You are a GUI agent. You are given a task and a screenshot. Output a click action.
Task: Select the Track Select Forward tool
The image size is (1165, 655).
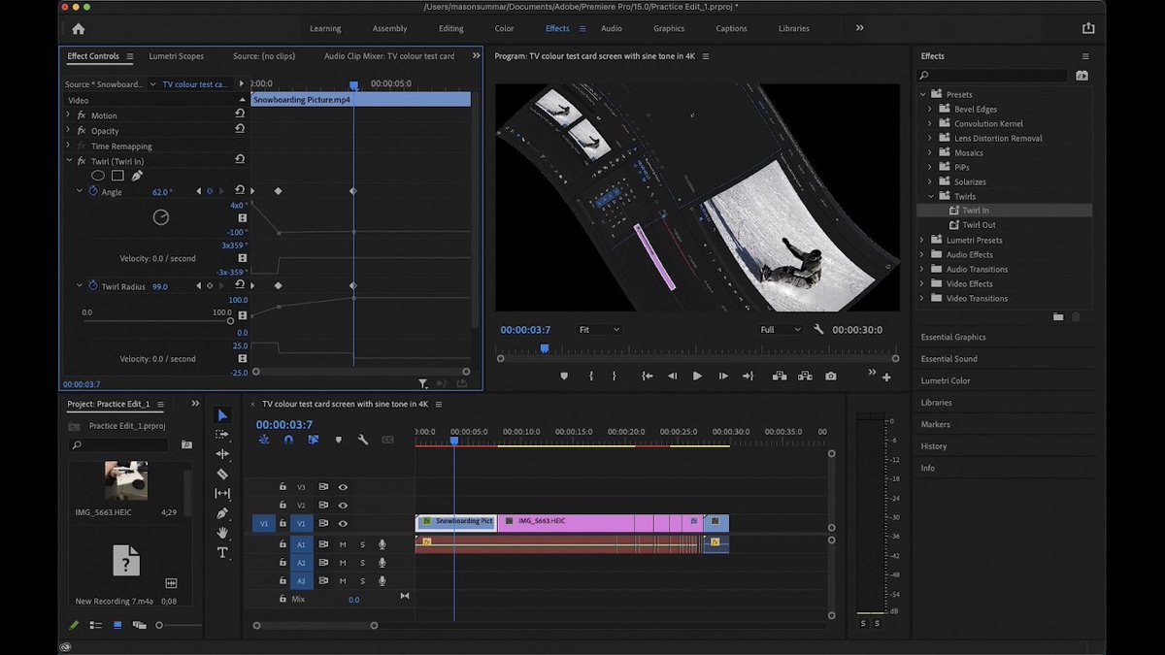click(x=222, y=435)
